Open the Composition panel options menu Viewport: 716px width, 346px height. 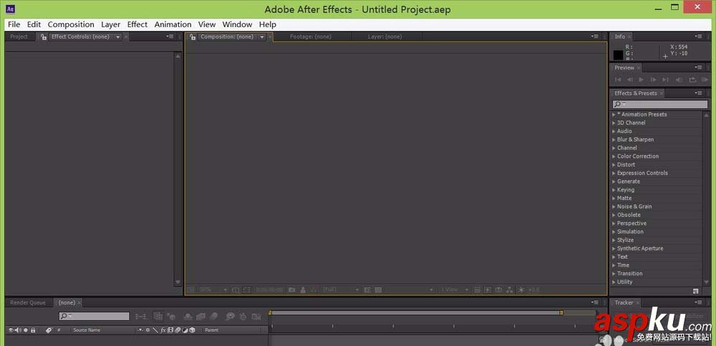pyautogui.click(x=594, y=36)
